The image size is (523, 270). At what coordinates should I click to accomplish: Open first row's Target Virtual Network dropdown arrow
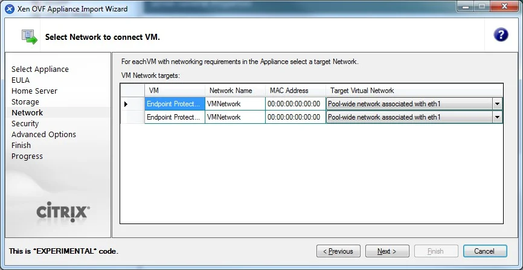point(497,104)
